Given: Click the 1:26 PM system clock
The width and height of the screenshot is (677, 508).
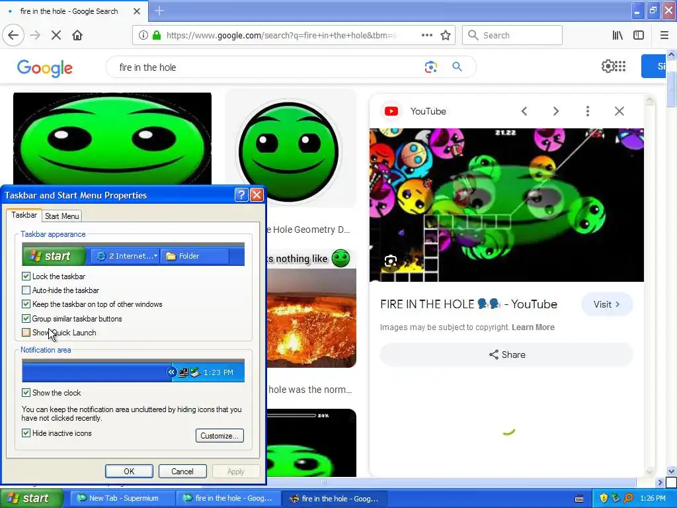Looking at the screenshot, I should click(x=653, y=498).
